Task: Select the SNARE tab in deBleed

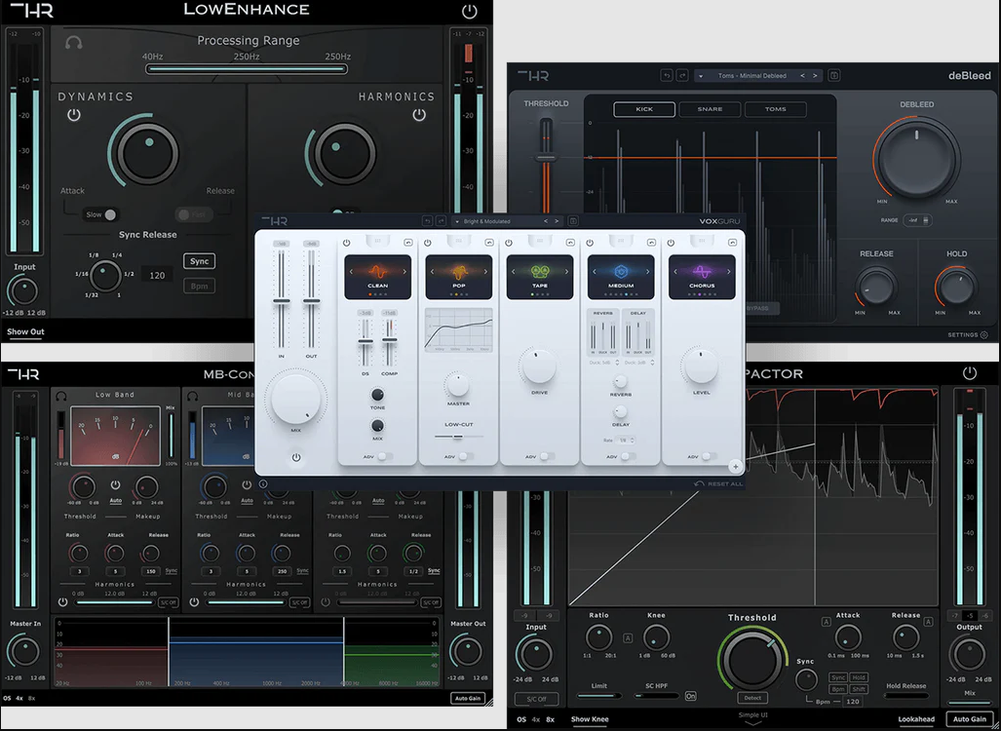Action: (710, 109)
